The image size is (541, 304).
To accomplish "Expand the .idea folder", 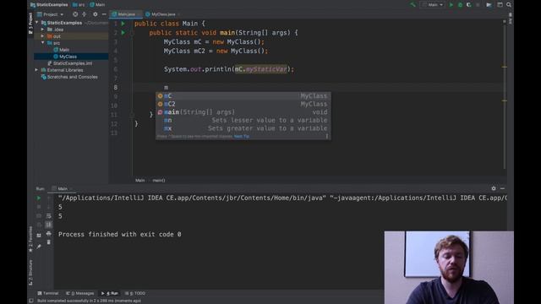I will pyautogui.click(x=43, y=30).
